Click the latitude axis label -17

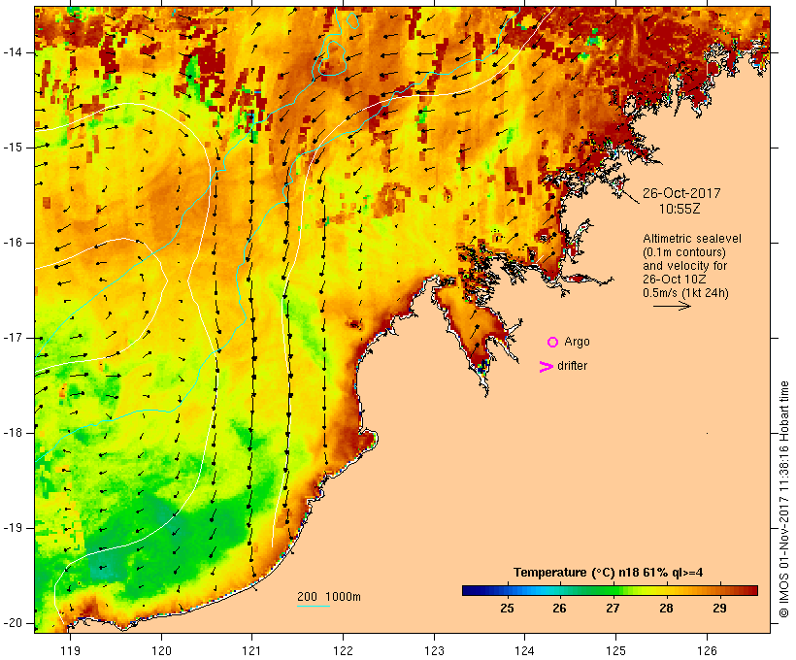click(12, 338)
